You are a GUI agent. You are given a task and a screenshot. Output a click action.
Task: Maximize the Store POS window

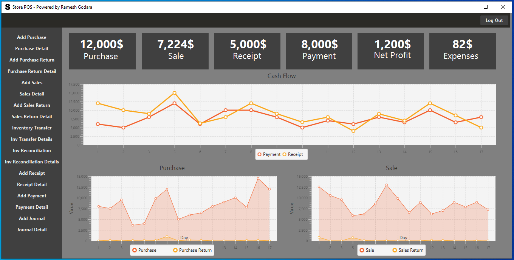(486, 7)
